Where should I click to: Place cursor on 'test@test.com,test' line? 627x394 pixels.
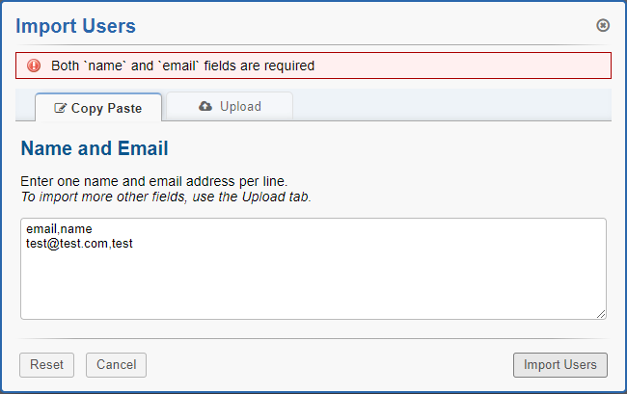coord(79,244)
